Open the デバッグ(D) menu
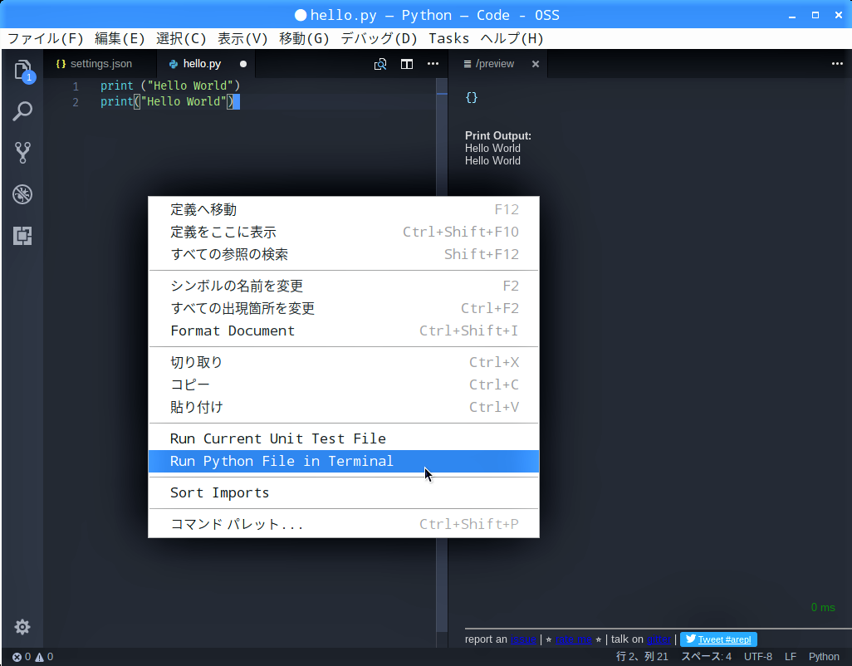852x666 pixels. [379, 38]
